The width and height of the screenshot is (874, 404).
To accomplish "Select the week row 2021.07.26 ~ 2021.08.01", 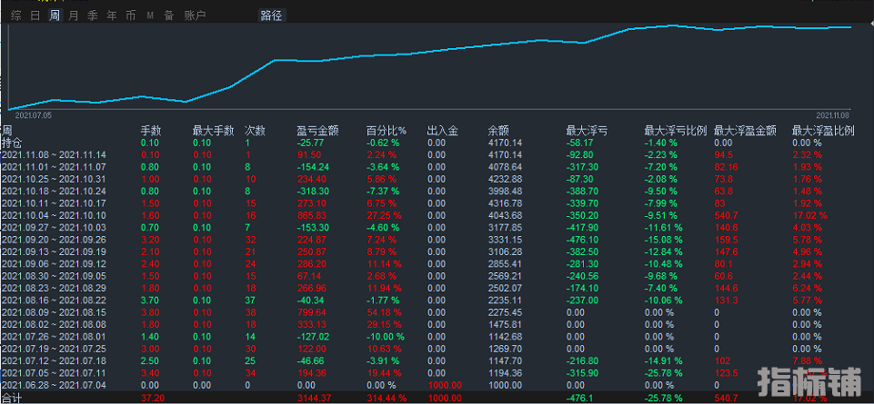I will pyautogui.click(x=54, y=337).
